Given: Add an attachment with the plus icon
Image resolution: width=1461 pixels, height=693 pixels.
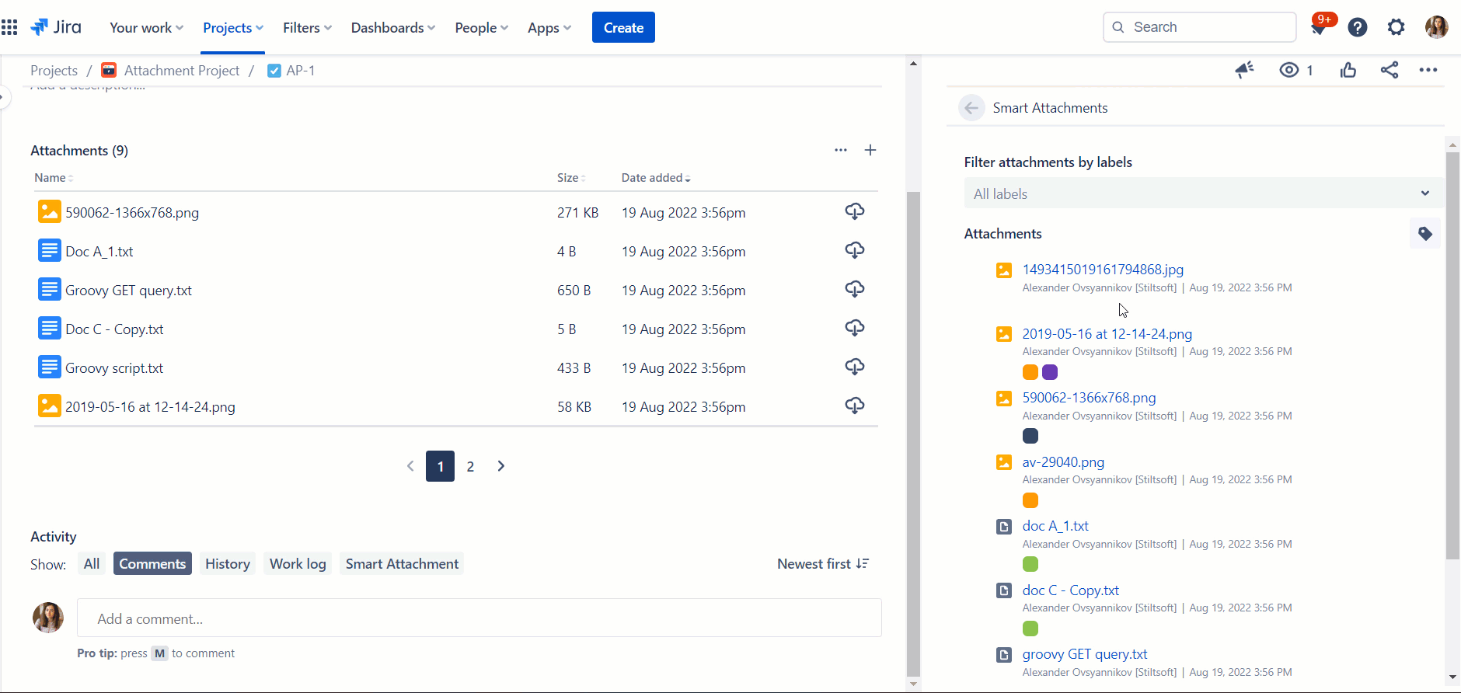Looking at the screenshot, I should click(x=870, y=150).
